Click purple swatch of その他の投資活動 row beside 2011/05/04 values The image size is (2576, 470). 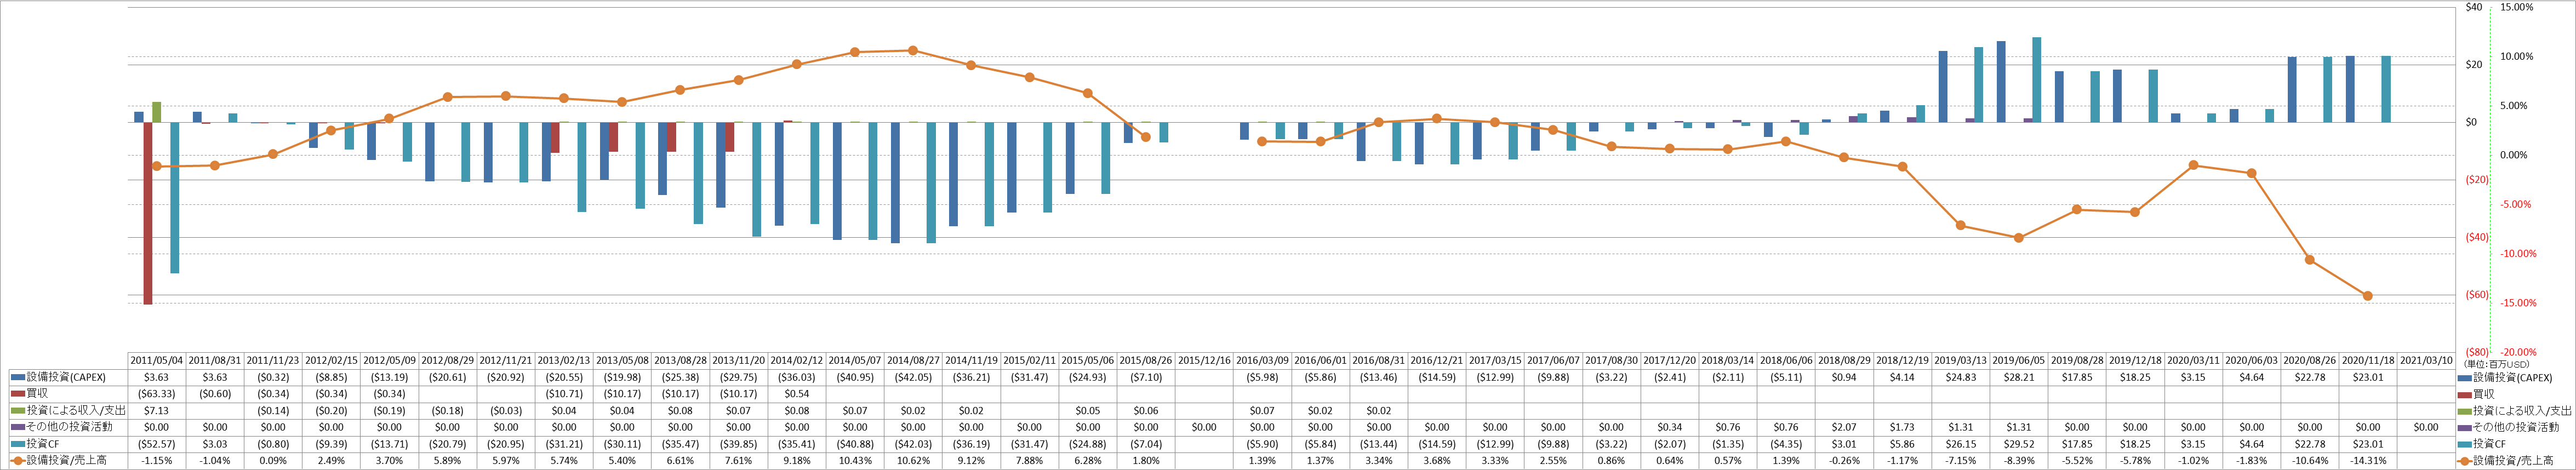click(18, 427)
